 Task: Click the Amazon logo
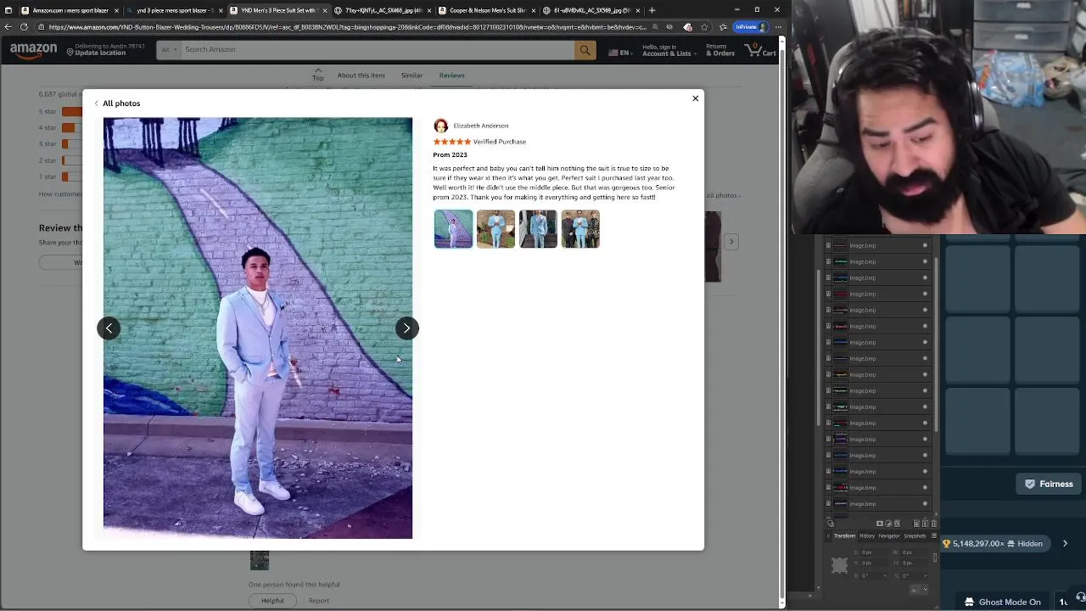[33, 51]
